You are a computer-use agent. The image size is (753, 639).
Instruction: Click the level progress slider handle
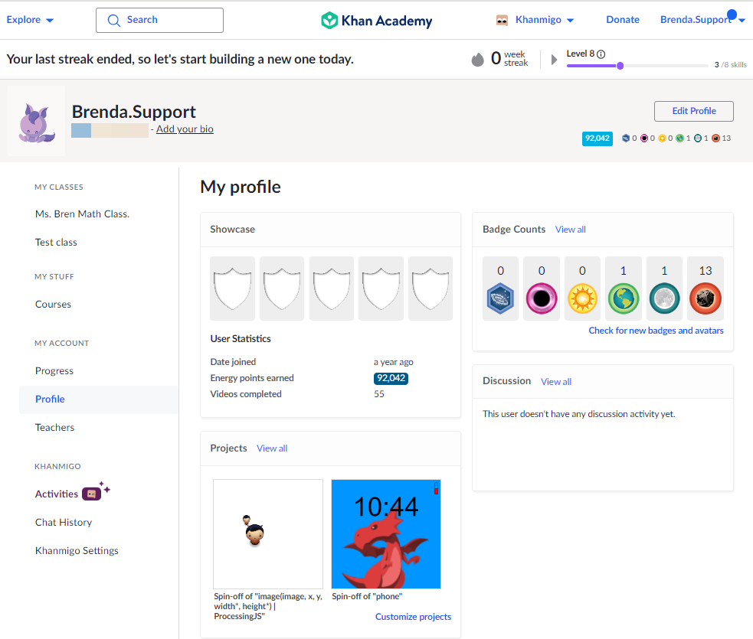tap(620, 66)
